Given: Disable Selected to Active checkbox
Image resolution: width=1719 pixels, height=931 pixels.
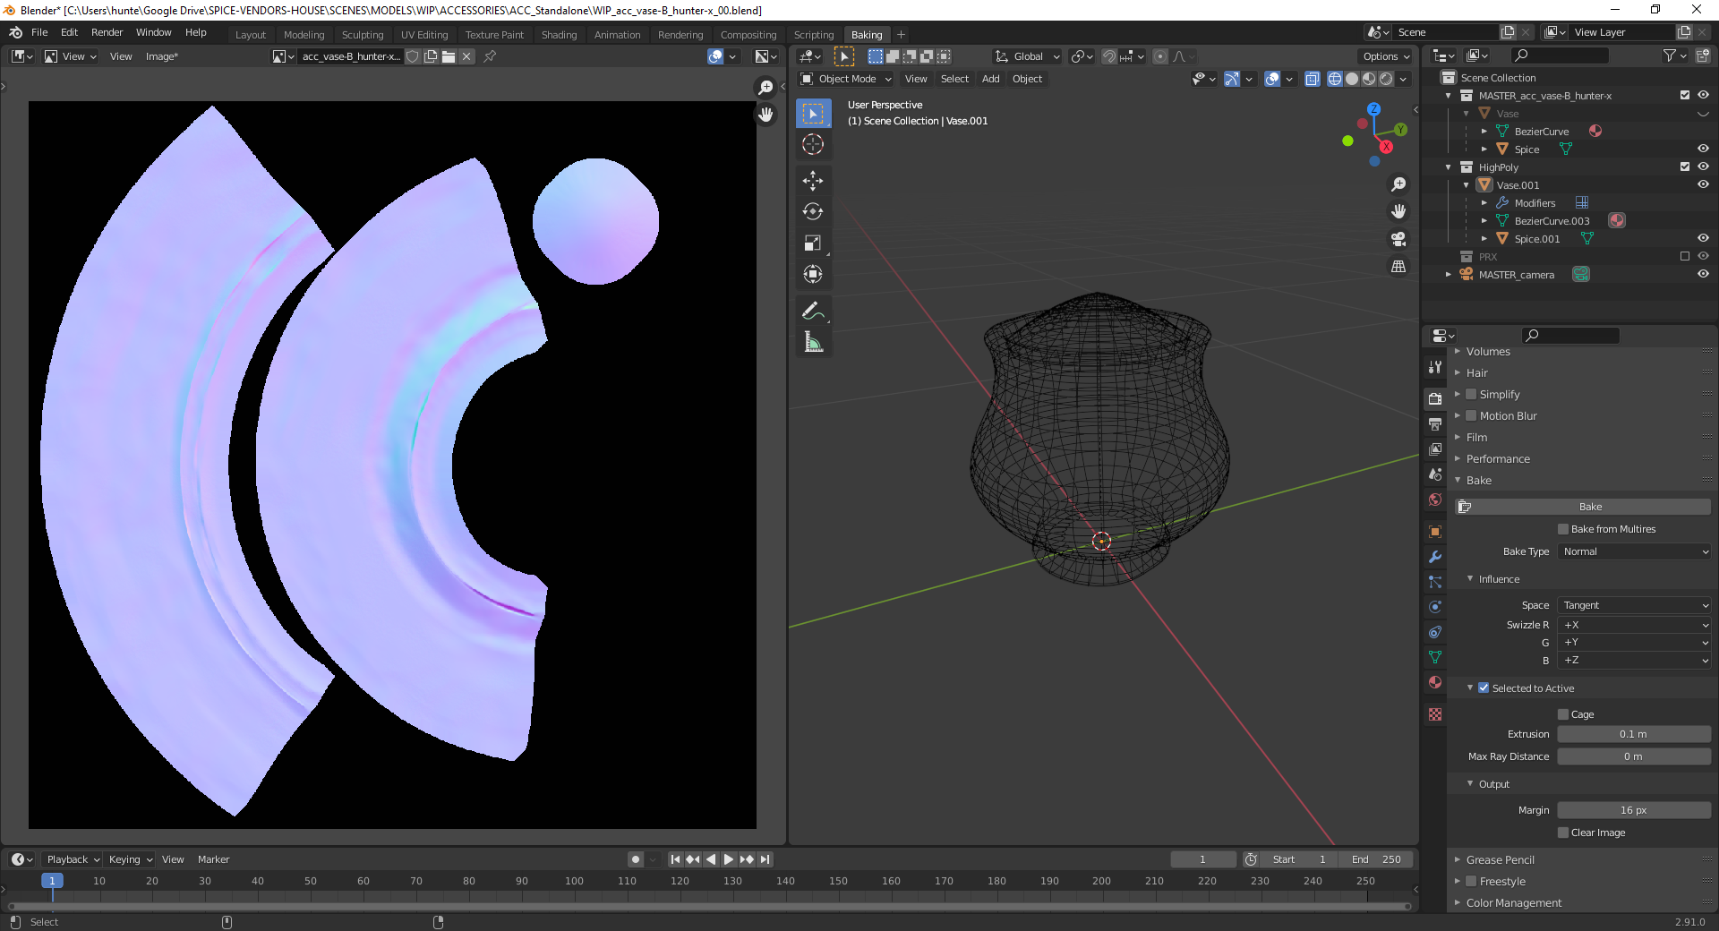Looking at the screenshot, I should click(1484, 688).
